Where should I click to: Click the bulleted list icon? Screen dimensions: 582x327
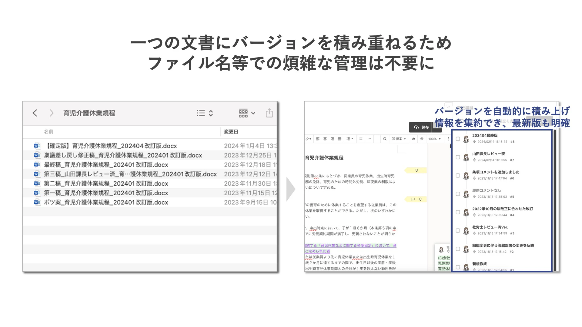click(x=361, y=139)
